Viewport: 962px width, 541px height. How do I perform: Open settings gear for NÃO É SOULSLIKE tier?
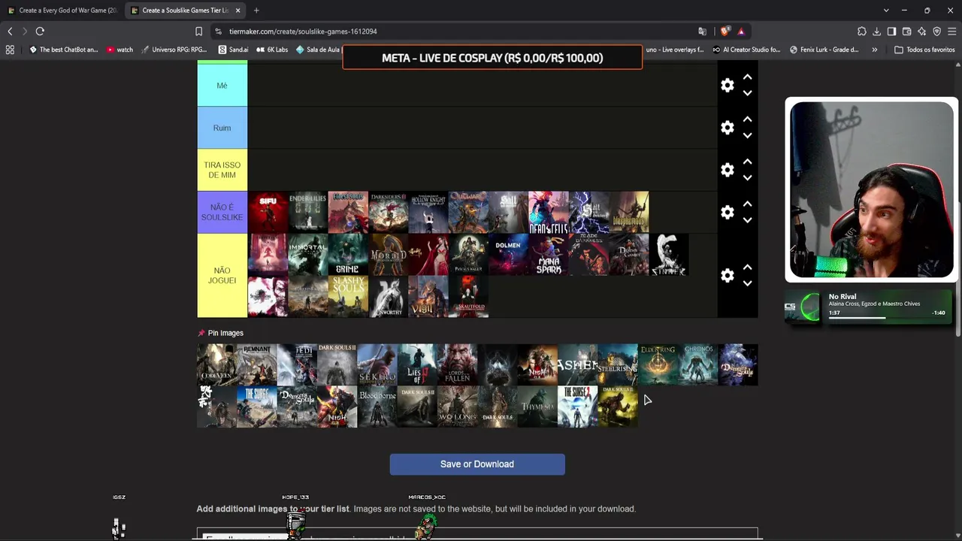point(727,213)
